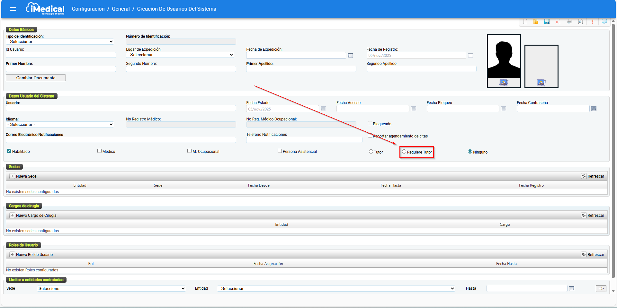Screen dimensions: 617x308
Task: Click the speech bubble comment icon
Action: pos(604,22)
